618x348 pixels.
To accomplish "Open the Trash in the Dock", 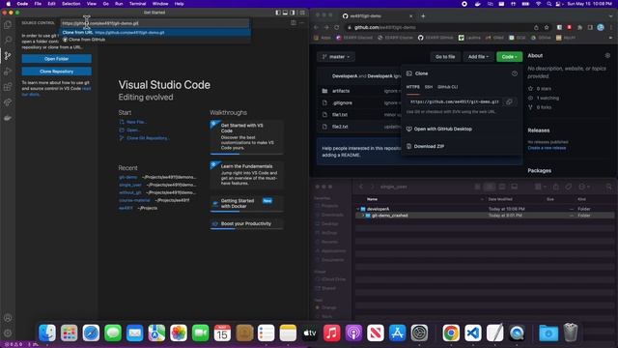I will [571, 333].
